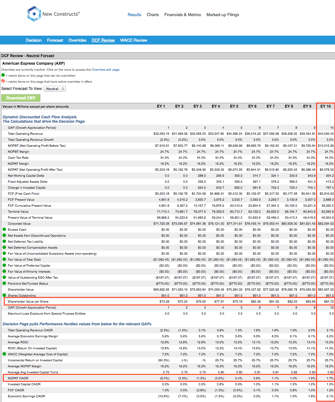The image size is (335, 402).
Task: Go to the Forecast page
Action: [55, 40]
